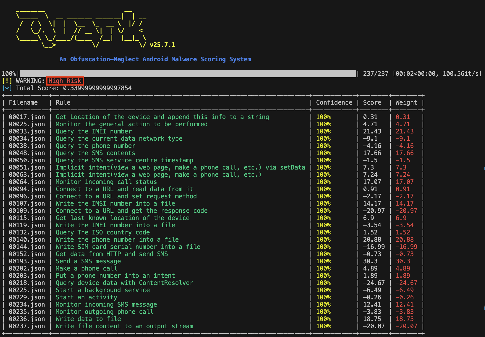Image resolution: width=485 pixels, height=337 pixels.
Task: Click the yellow [!] warning marker
Action: click(7, 81)
